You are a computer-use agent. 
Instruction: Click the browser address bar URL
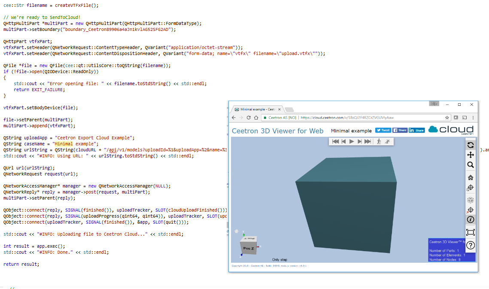(x=348, y=117)
